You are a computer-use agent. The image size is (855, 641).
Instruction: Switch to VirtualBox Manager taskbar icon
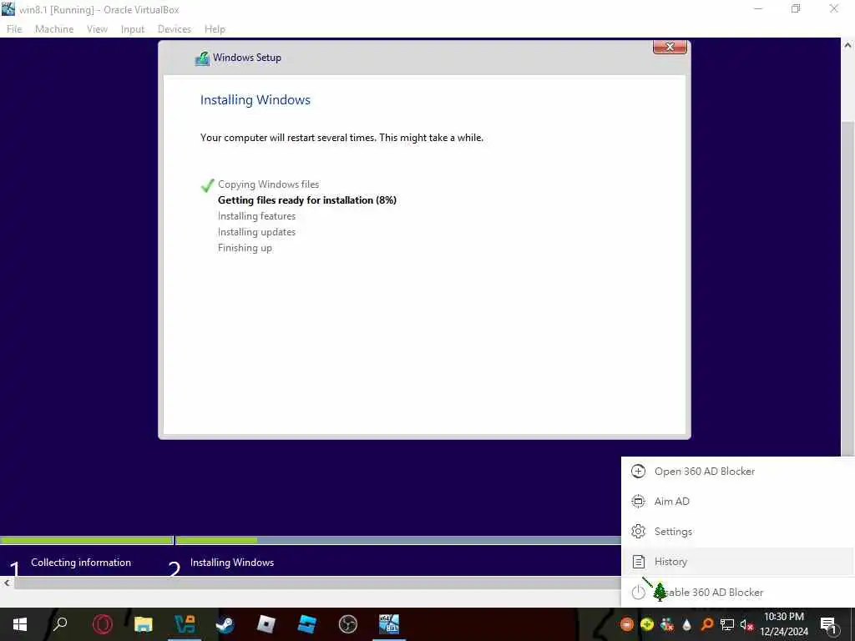185,624
